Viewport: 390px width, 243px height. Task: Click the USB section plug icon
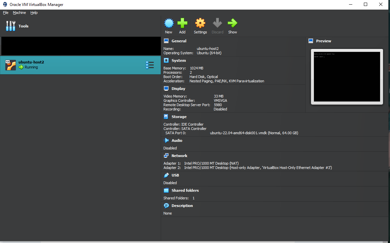pos(166,175)
